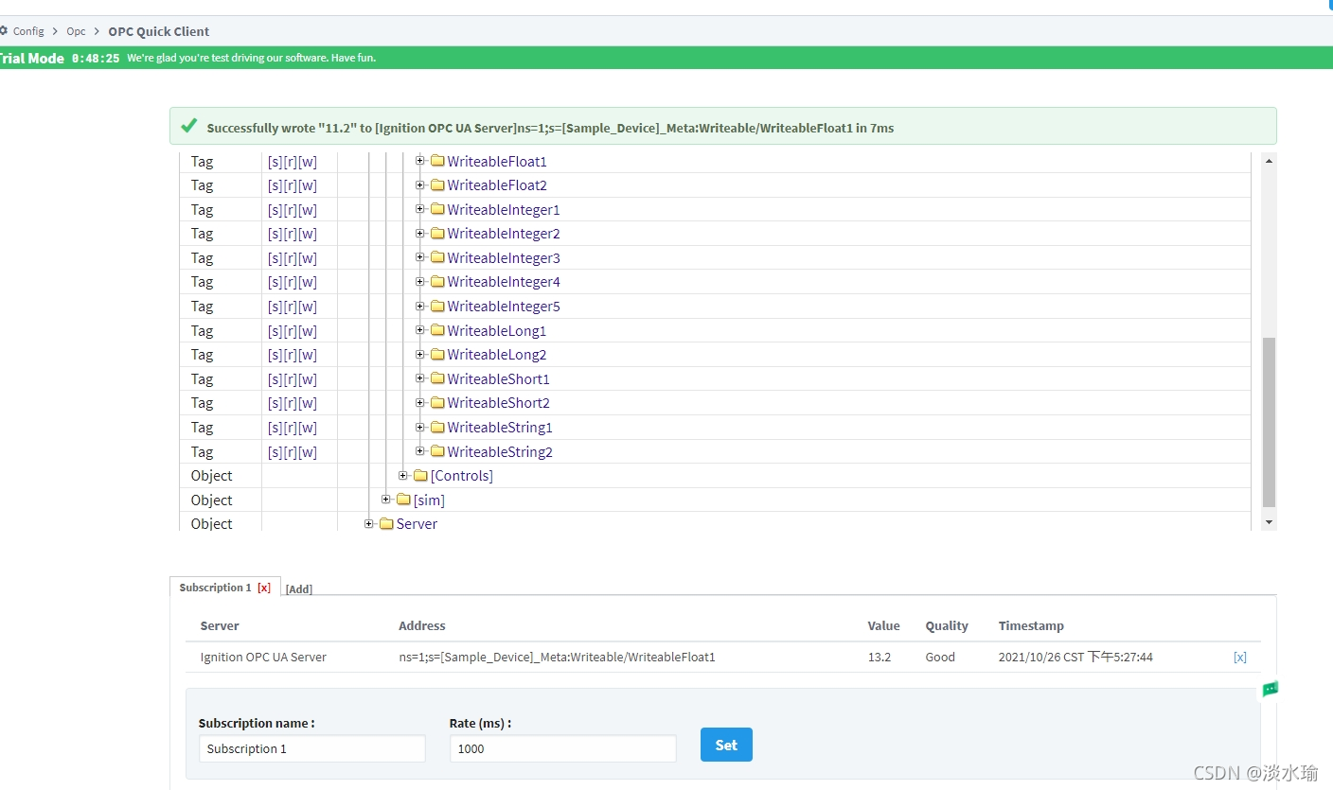Click the Good quality cell
The image size is (1333, 790).
point(940,657)
